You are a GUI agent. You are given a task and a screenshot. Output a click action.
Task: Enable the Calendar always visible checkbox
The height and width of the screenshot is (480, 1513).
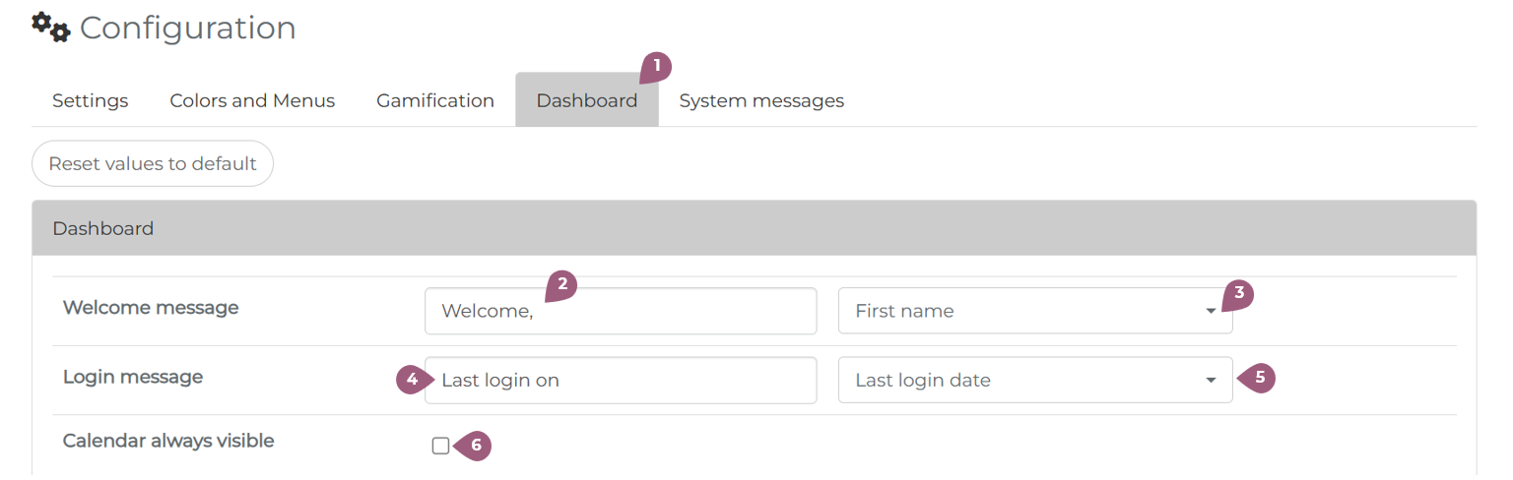coord(440,446)
